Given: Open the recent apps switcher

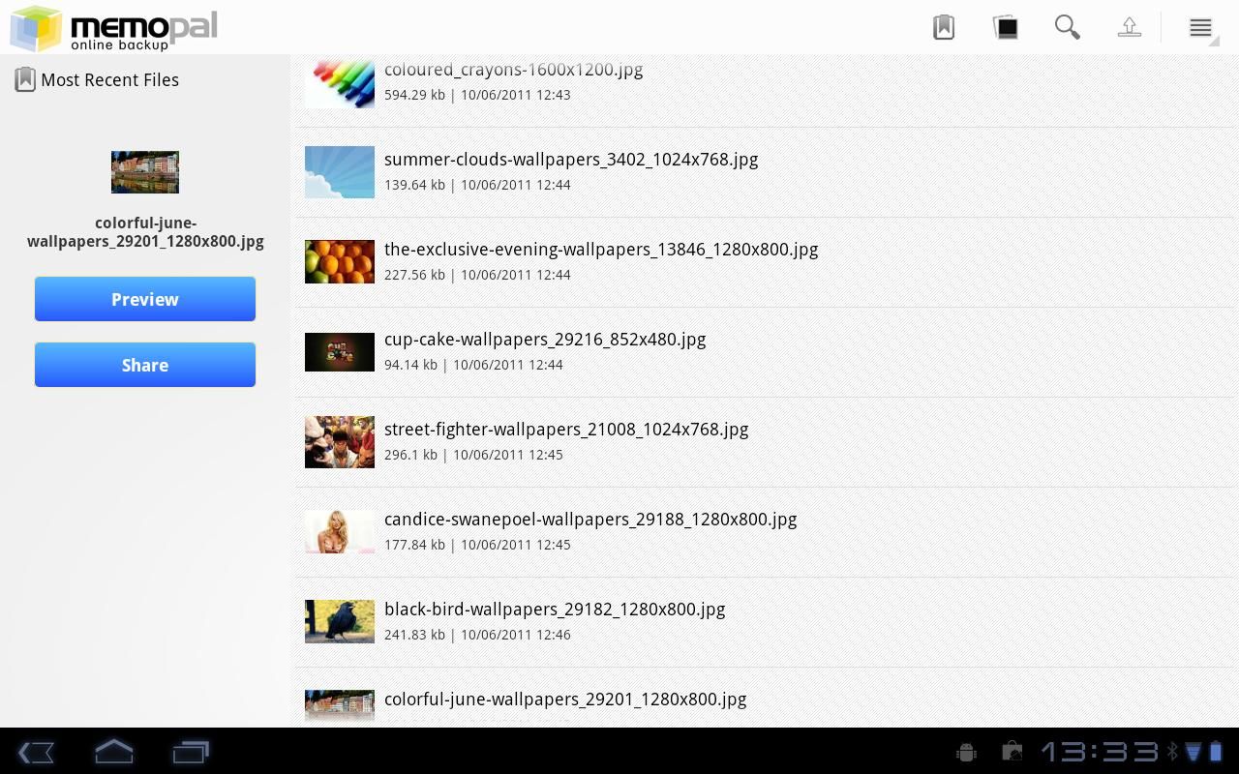Looking at the screenshot, I should click(190, 752).
